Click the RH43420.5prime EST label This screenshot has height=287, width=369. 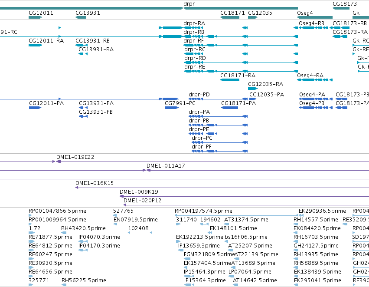pos(83,228)
